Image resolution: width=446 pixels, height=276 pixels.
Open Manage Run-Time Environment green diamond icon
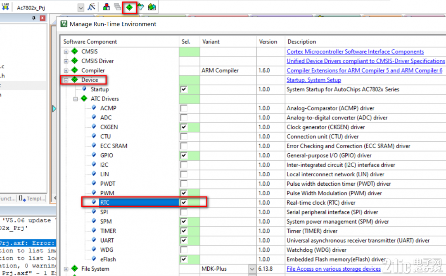pyautogui.click(x=129, y=7)
